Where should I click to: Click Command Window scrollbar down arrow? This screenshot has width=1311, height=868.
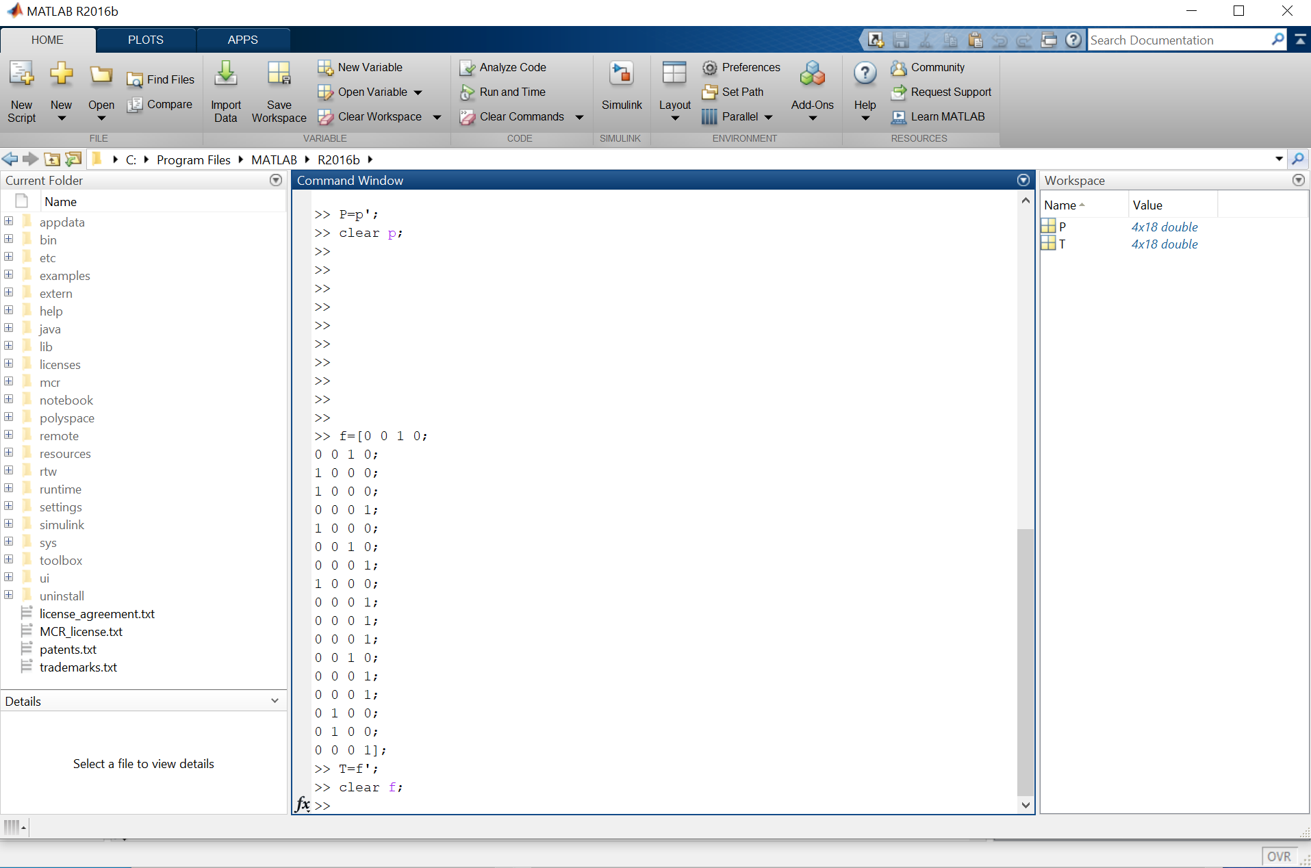[1026, 805]
